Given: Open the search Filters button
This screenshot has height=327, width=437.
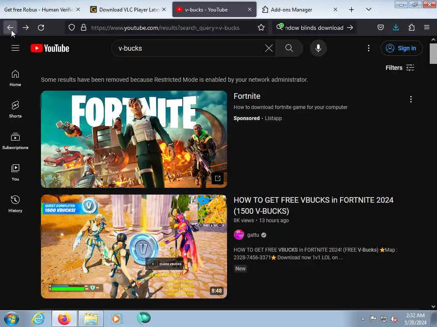Looking at the screenshot, I should (x=399, y=68).
